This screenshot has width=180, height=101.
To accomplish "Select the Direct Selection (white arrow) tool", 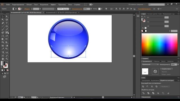I will (x=7, y=16).
